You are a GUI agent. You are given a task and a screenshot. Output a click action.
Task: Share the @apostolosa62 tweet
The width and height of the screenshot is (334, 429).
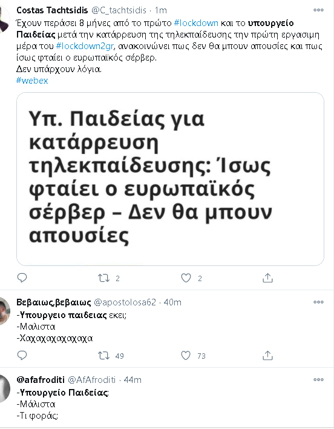(267, 356)
